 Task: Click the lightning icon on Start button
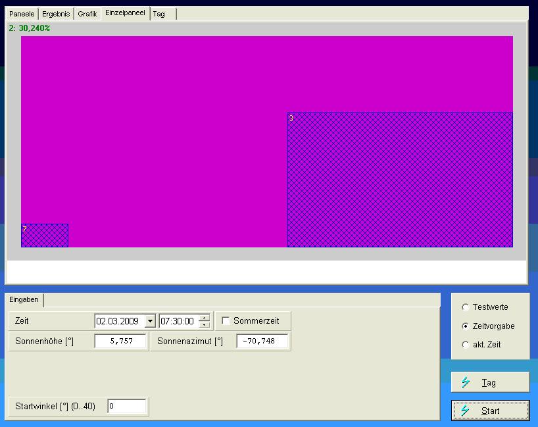pos(466,411)
